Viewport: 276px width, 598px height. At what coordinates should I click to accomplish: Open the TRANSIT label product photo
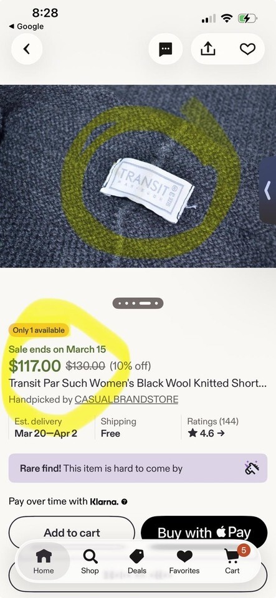click(138, 176)
